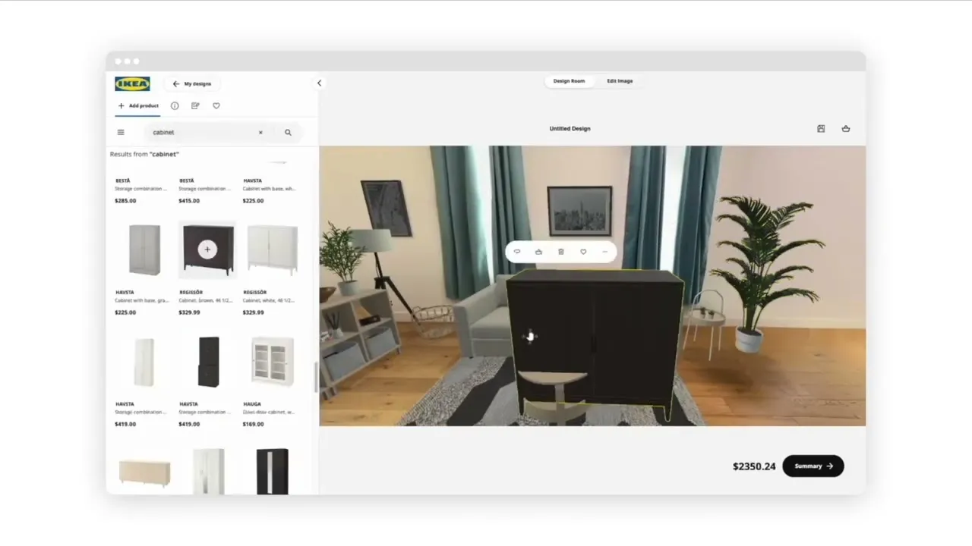Open the info icon beside Add product
Screen dimensions: 972x546
click(175, 105)
